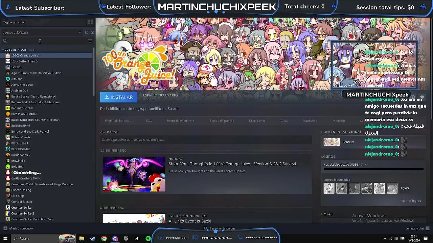The image size is (433, 243).
Task: Toggle the recent activity clock filter
Action: click(x=87, y=32)
